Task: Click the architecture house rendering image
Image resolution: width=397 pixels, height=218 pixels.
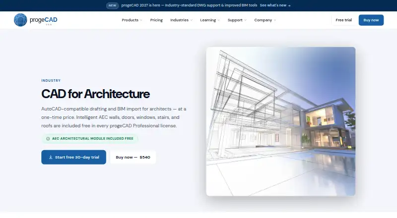Action: 280,121
